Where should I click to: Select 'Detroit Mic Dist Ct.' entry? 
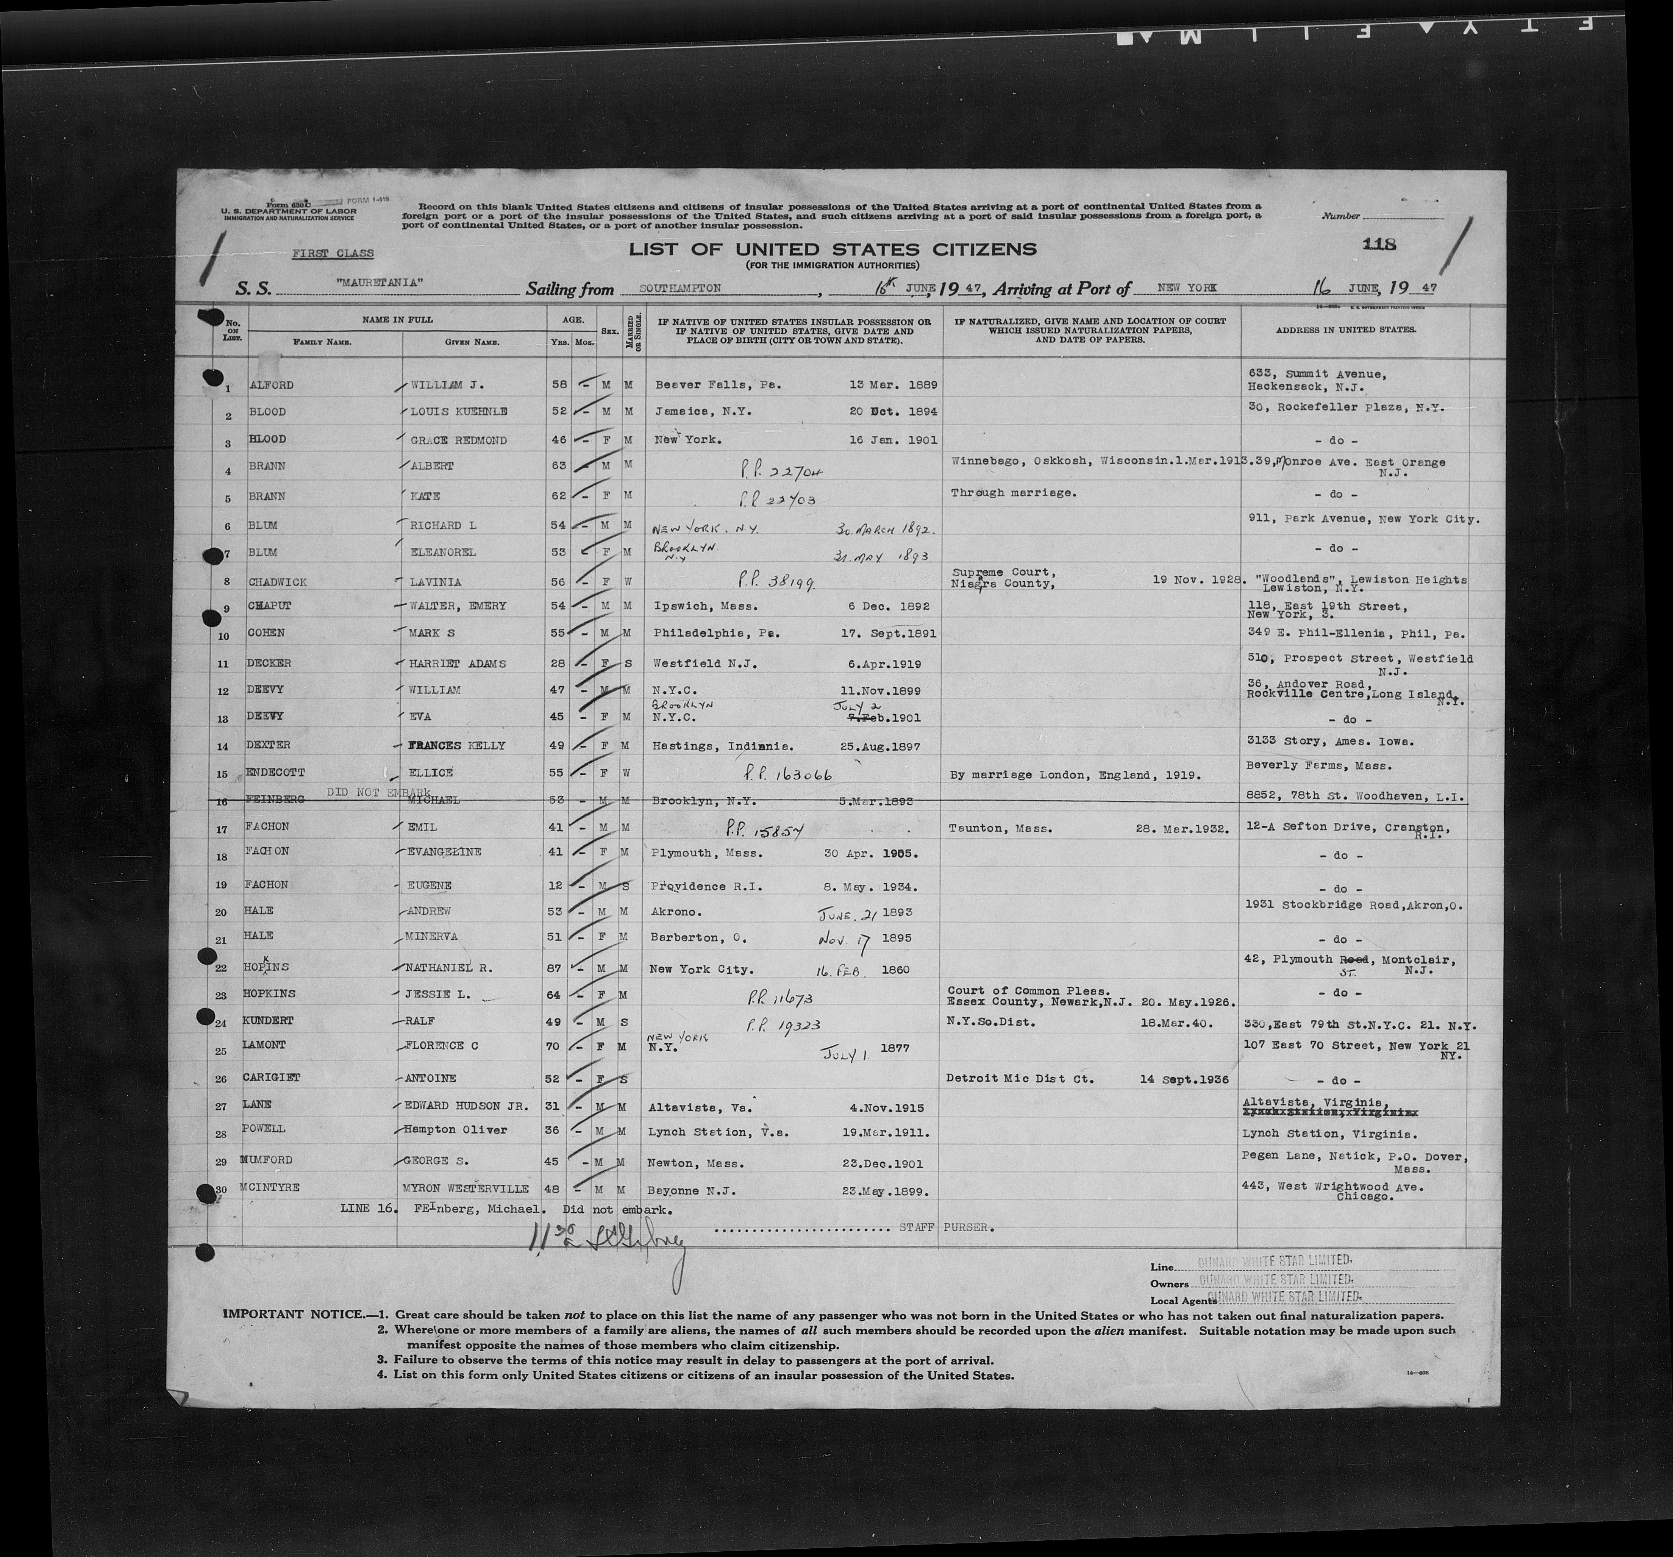click(x=1020, y=1078)
